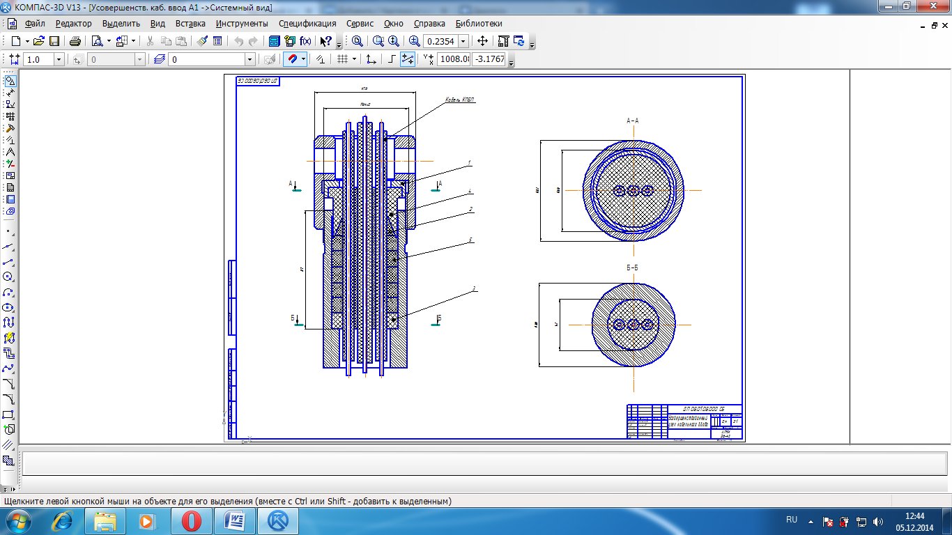Open the current step 1.0 dropdown
Viewport: 952px width, 535px height.
pos(59,60)
